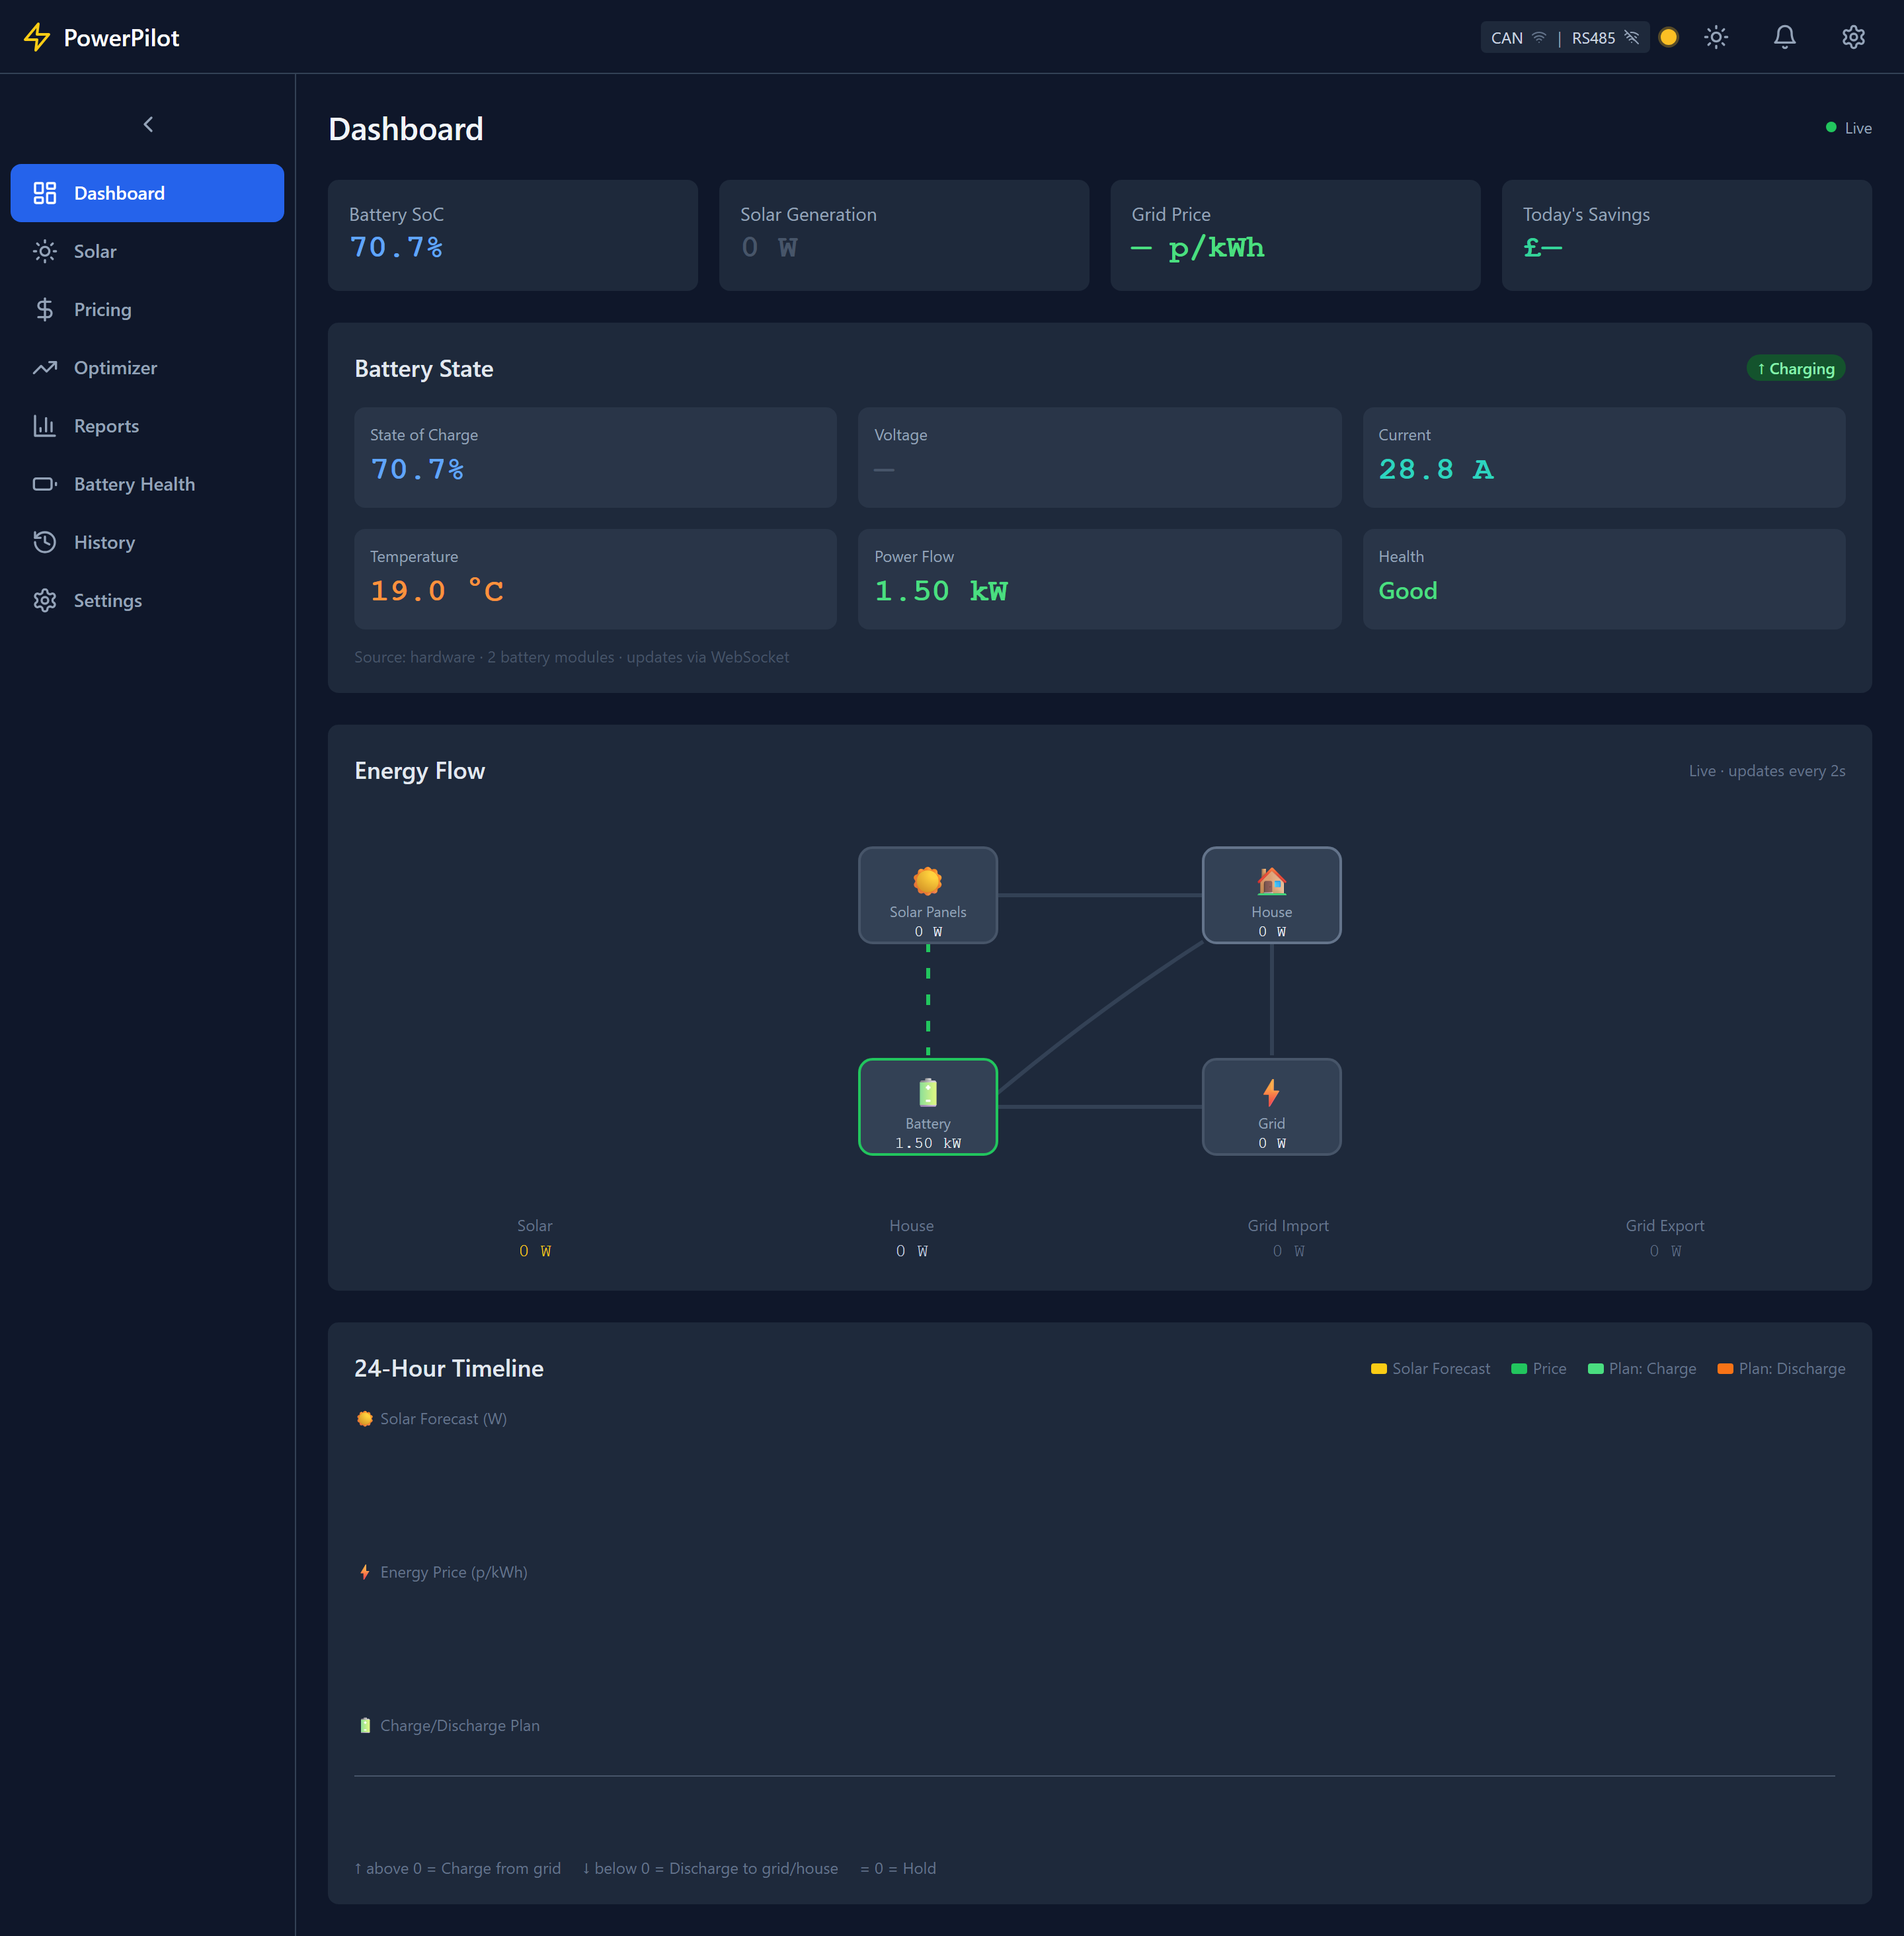Toggle the Plan: Discharge legend item
Image resolution: width=1904 pixels, height=1936 pixels.
click(x=1781, y=1368)
